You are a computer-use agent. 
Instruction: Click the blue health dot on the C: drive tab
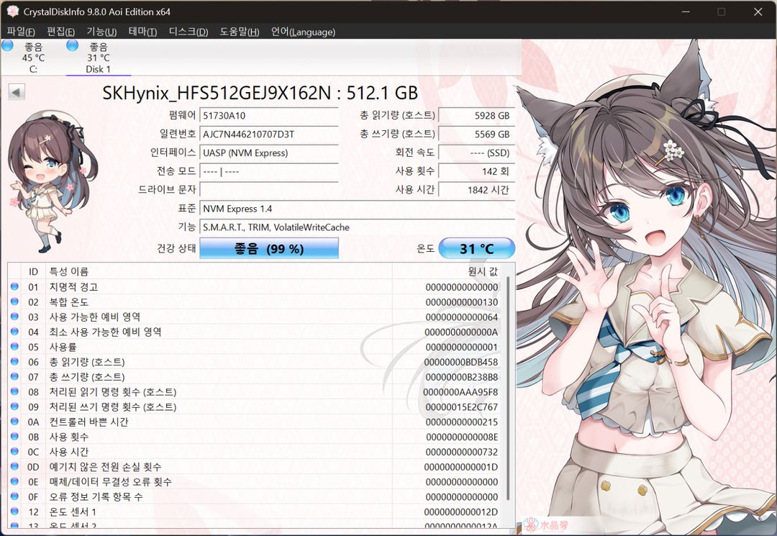click(x=7, y=45)
